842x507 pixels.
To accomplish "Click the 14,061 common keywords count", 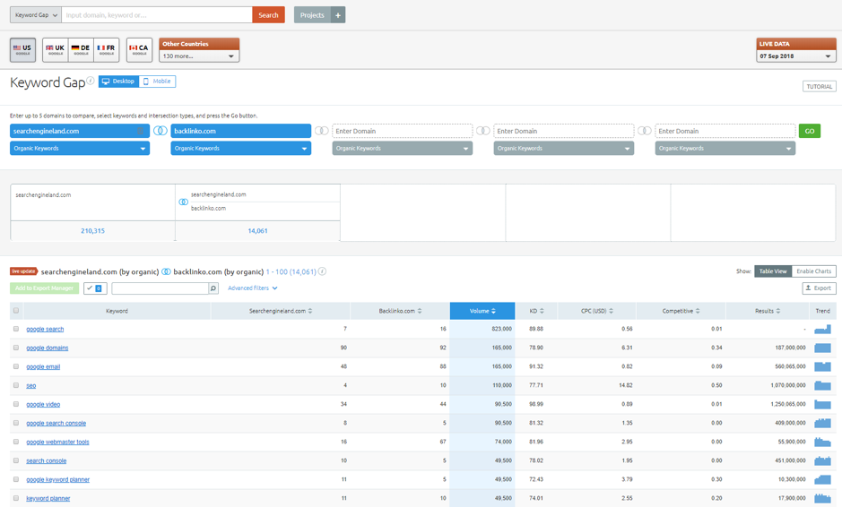I will pyautogui.click(x=257, y=231).
